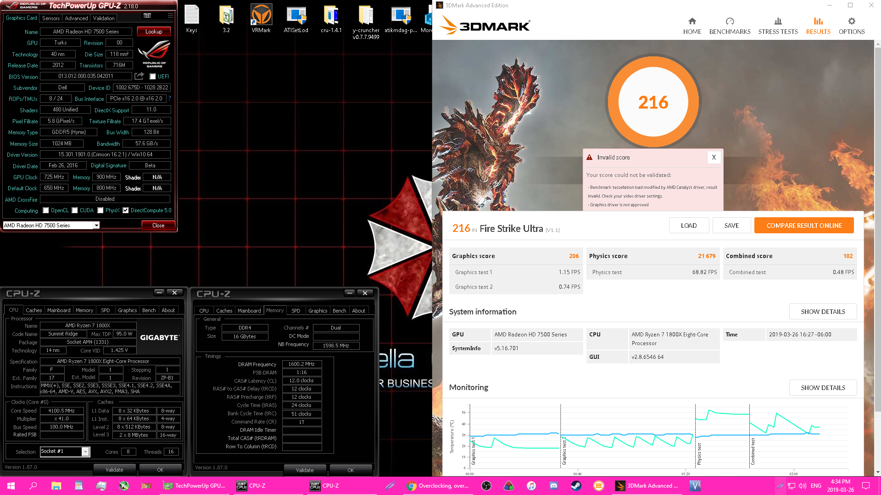Click the Graphics test 2 marker on monitoring chart
881x495 pixels.
pos(564,451)
